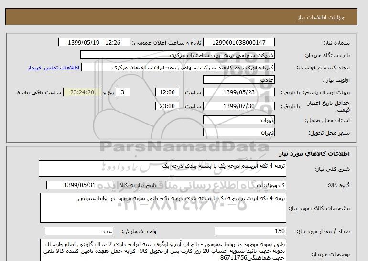Click the label مهلت ارسال پاسخ
The image size is (368, 261).
327,92
